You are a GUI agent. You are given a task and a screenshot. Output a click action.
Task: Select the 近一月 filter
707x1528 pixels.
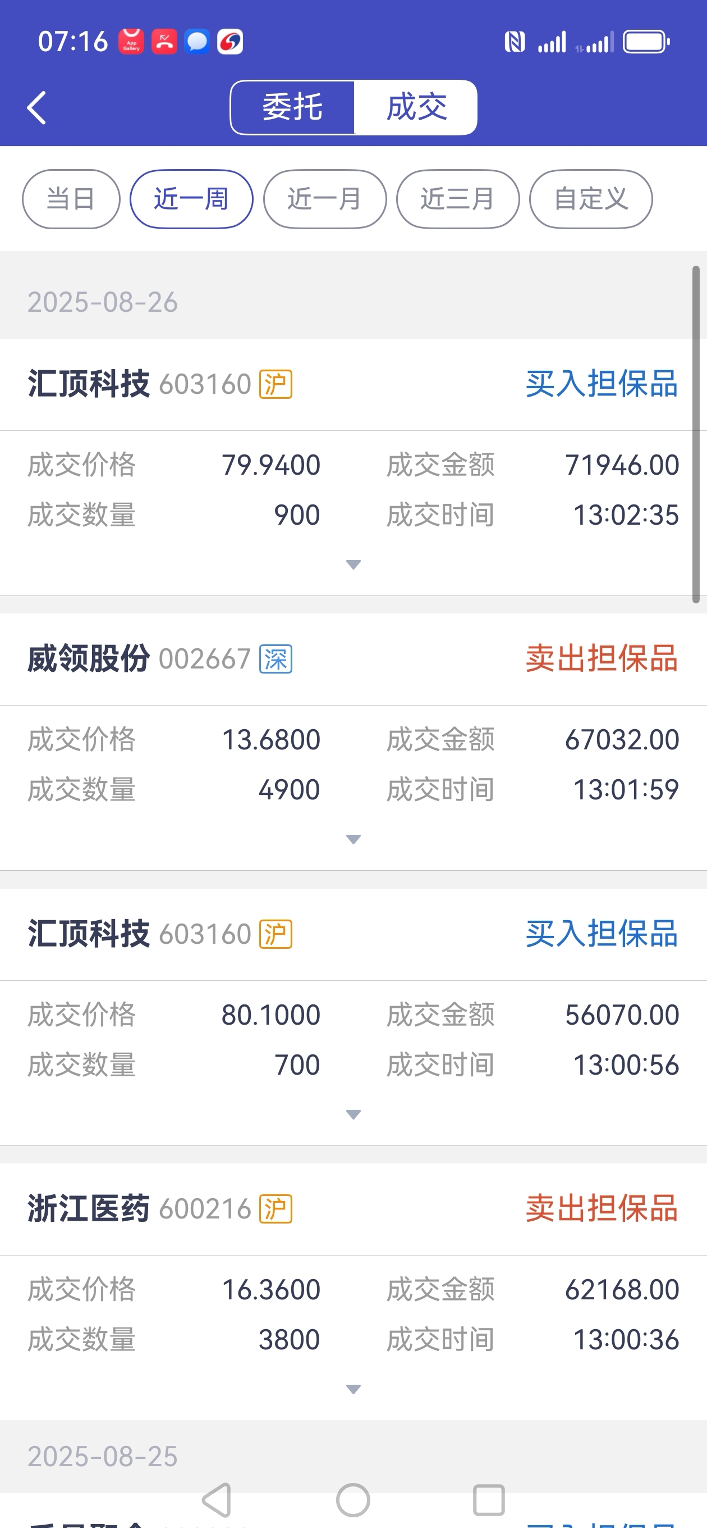click(x=325, y=199)
